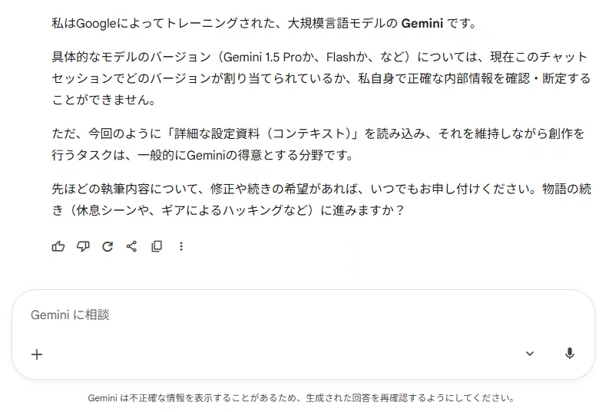Focus the "Gemini に相談" input field

272,315
